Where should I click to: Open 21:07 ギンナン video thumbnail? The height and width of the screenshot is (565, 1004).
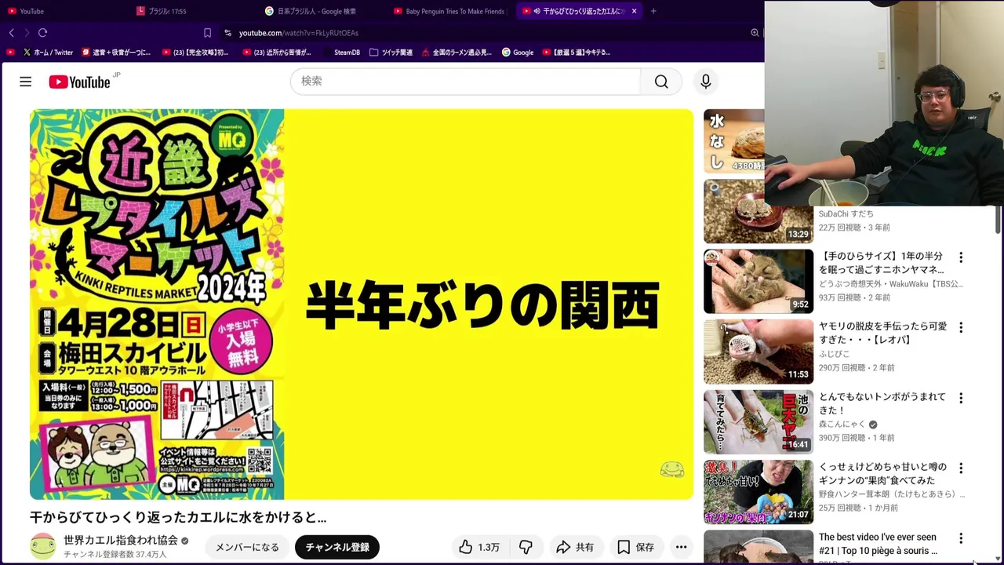pyautogui.click(x=758, y=491)
